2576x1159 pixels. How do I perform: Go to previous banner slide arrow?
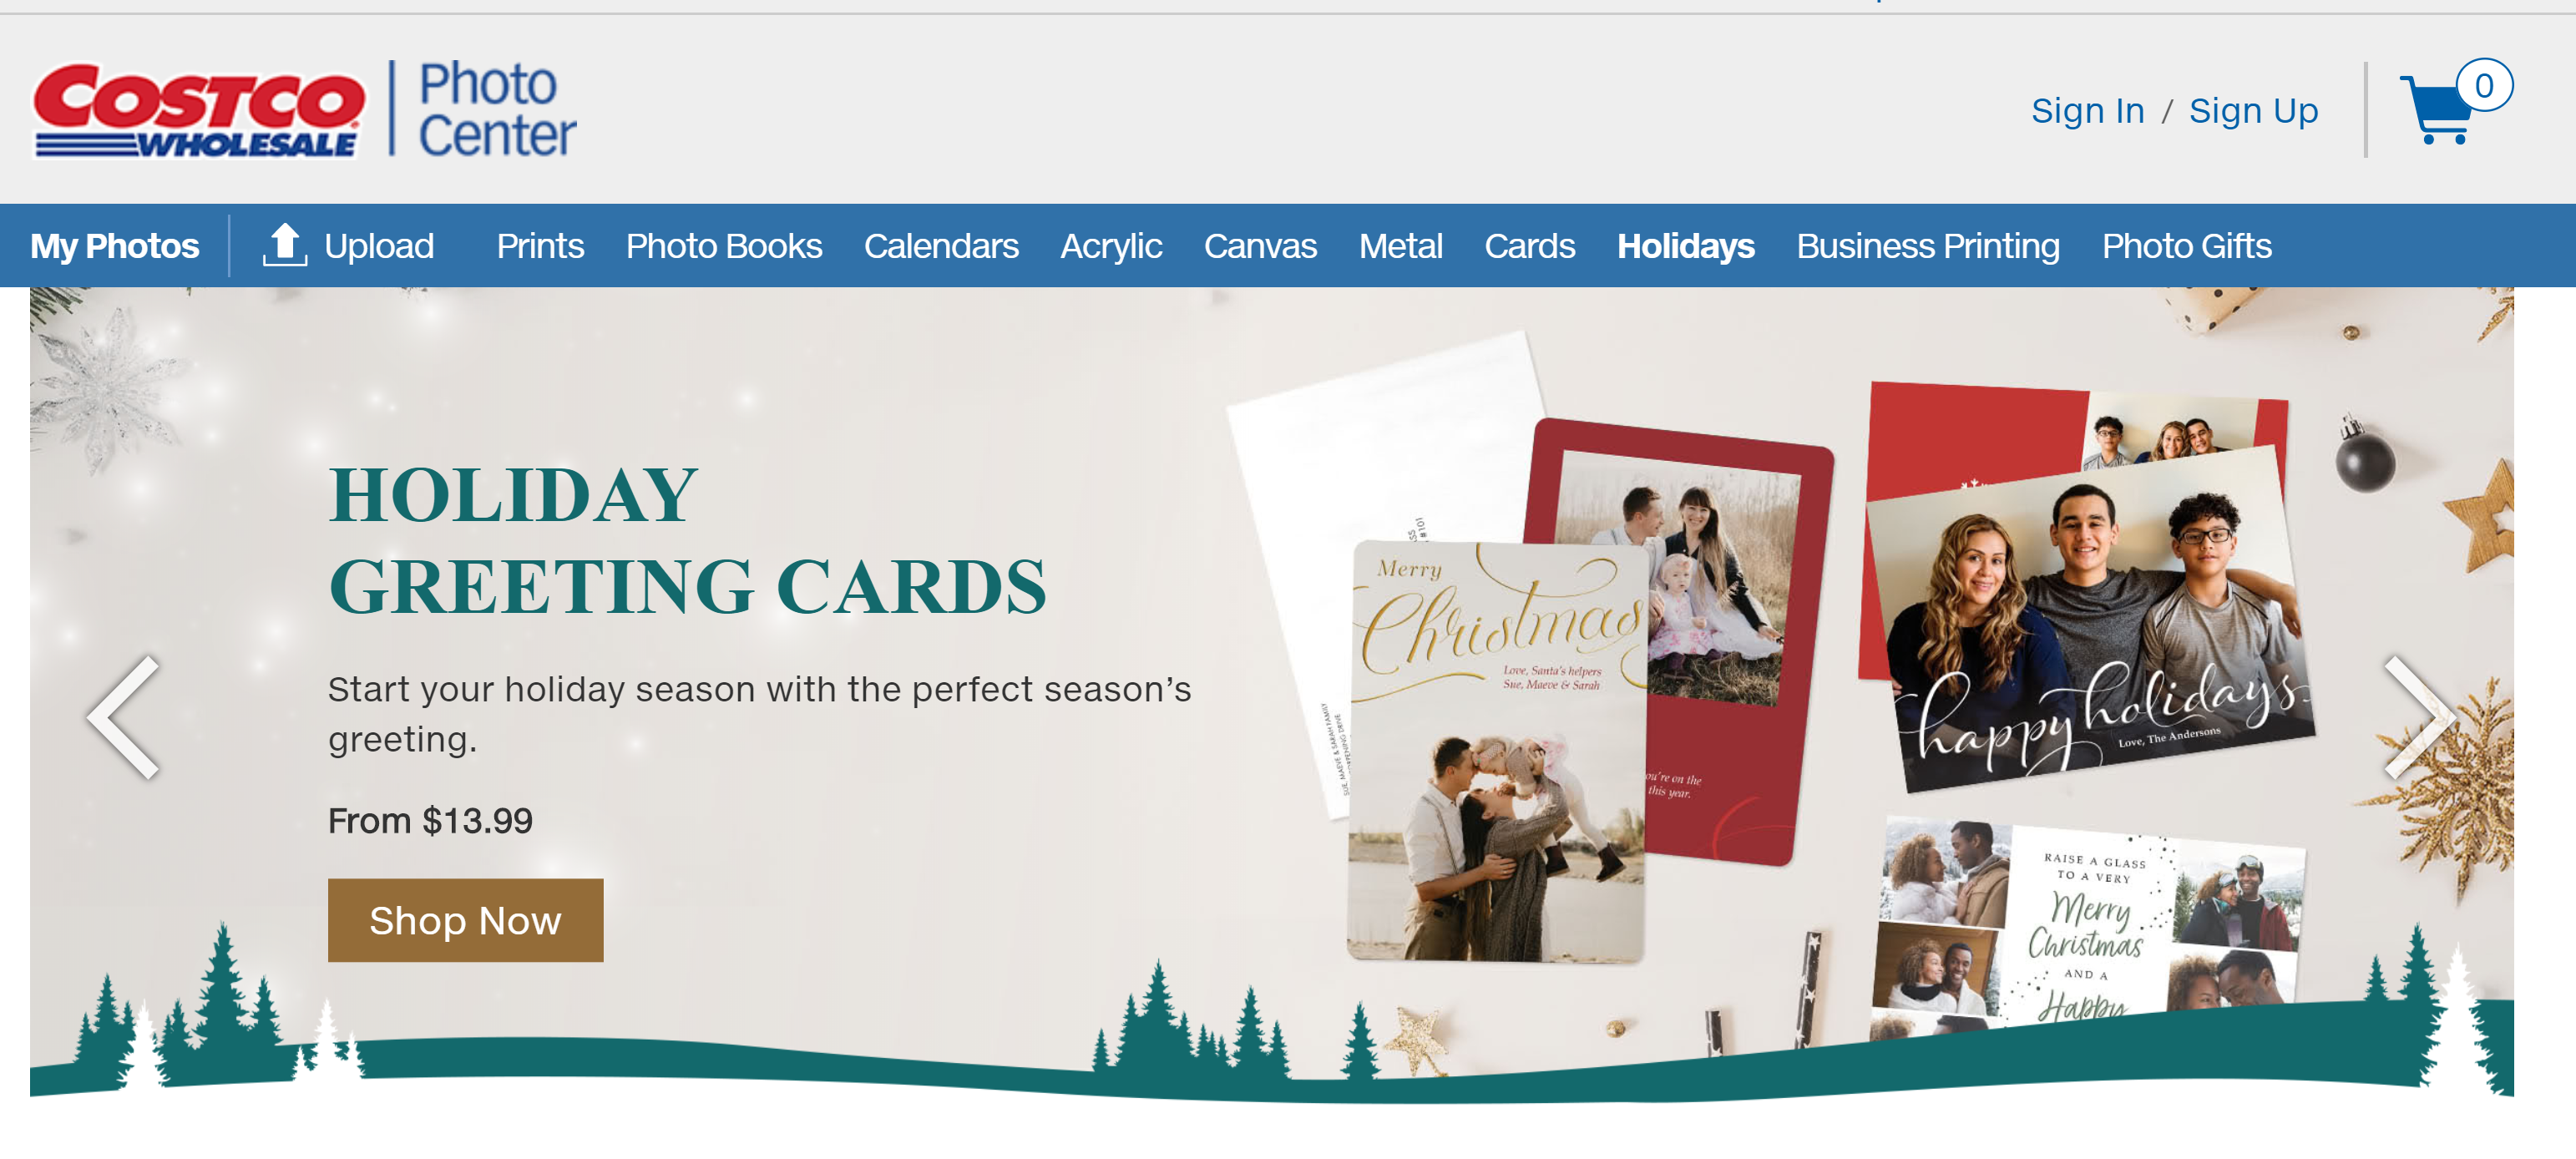click(x=125, y=717)
